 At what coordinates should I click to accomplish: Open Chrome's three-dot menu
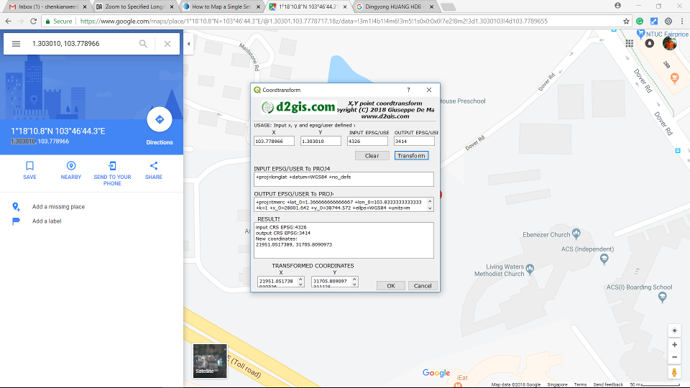coord(681,22)
